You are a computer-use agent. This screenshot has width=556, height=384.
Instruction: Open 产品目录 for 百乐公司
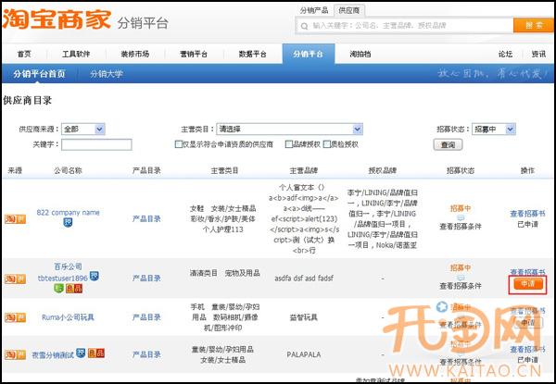[146, 279]
